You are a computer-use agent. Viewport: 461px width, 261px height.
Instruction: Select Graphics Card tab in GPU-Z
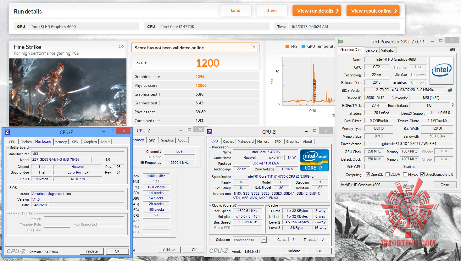click(351, 50)
